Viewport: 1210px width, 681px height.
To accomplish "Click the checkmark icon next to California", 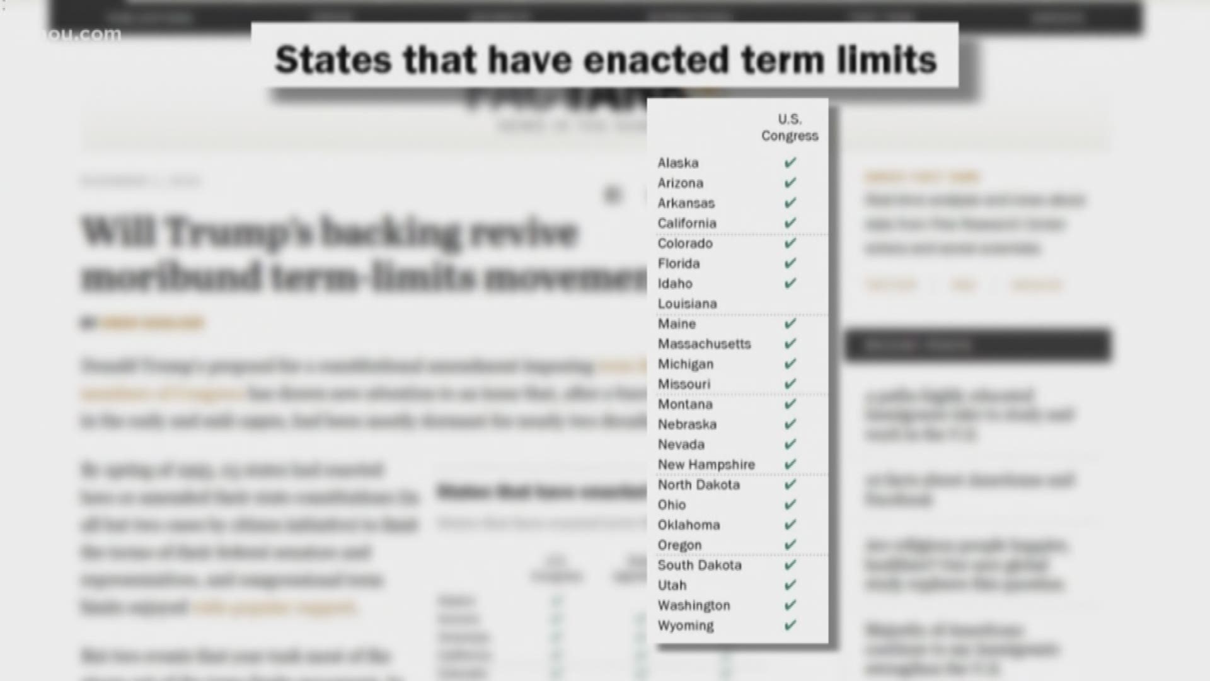I will click(x=790, y=222).
